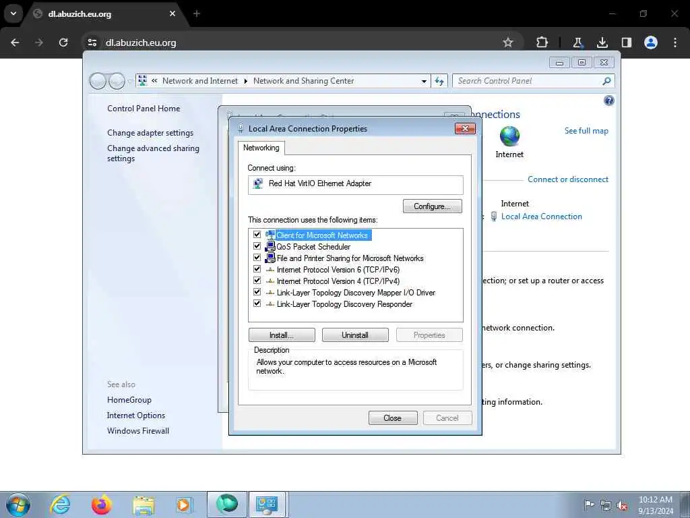Open Internet Options link
Image resolution: width=690 pixels, height=518 pixels.
tap(136, 415)
